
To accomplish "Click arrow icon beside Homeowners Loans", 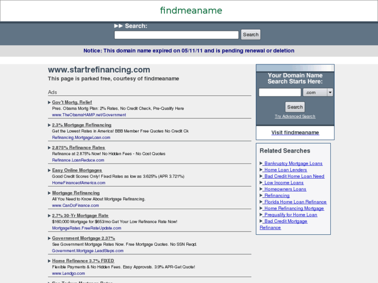I will pos(261,189).
